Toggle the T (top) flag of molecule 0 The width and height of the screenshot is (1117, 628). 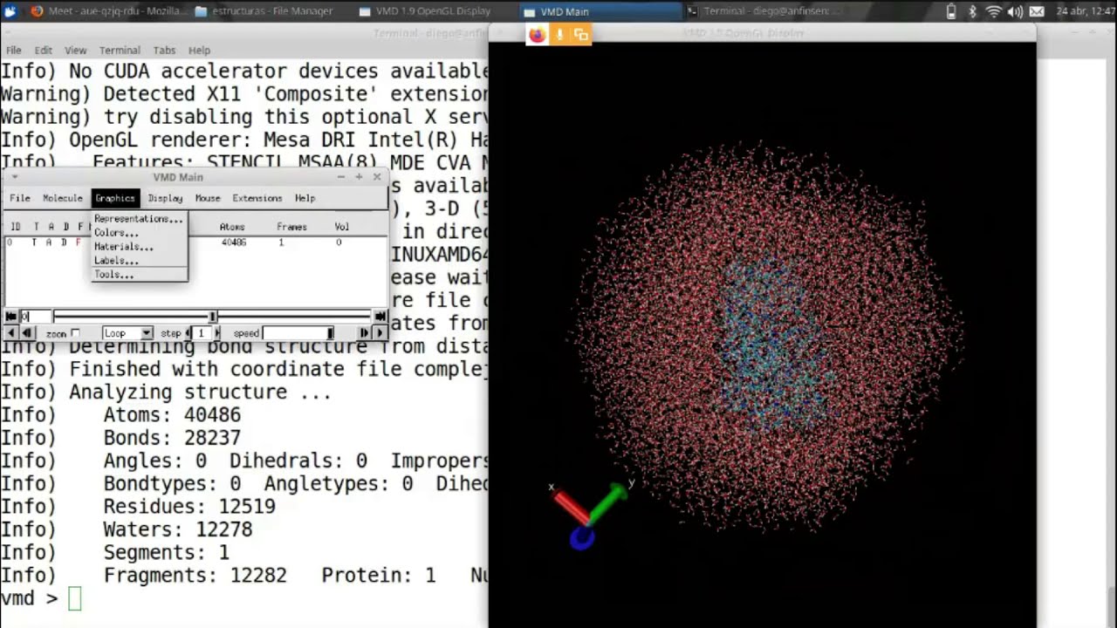34,242
